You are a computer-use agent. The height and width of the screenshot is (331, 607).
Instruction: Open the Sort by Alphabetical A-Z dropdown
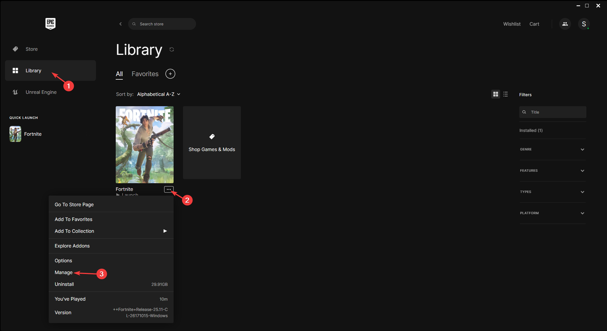[x=159, y=94]
